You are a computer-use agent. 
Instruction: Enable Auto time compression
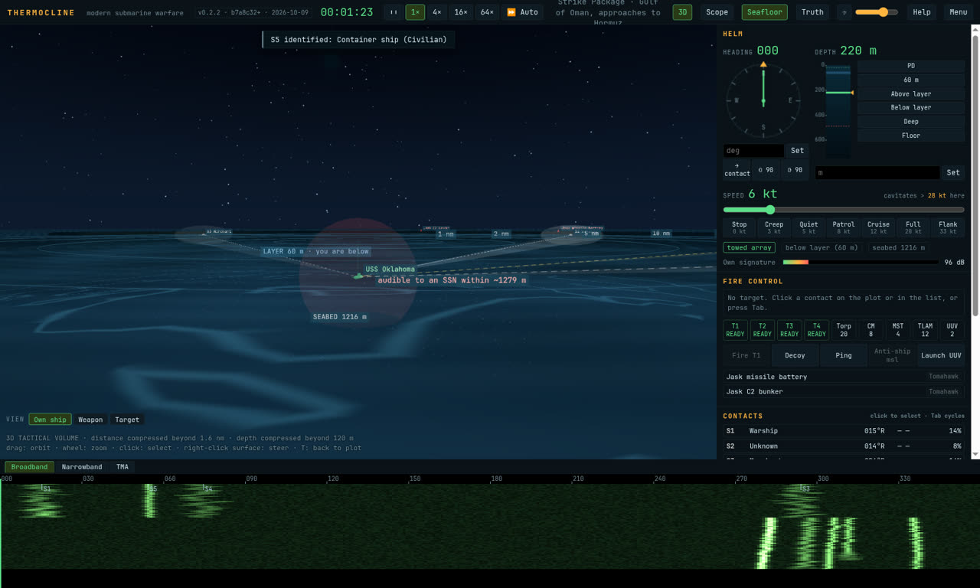(x=523, y=12)
